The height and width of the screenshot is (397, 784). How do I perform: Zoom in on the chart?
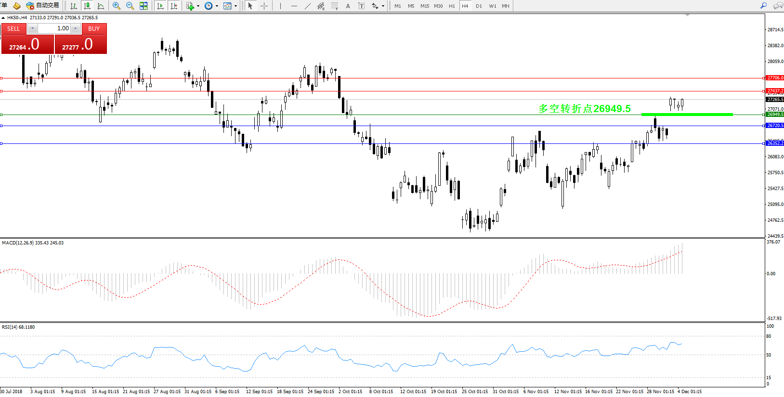pos(117,6)
